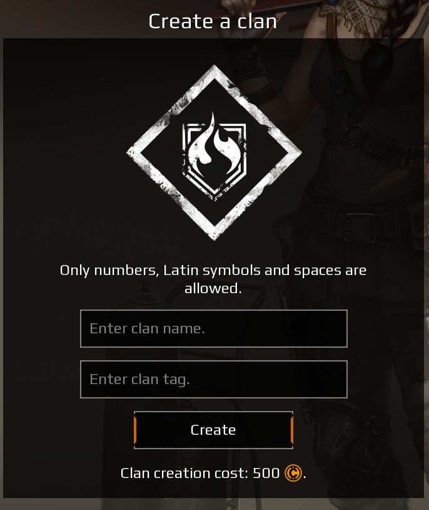
Task: Select the white diamond emblem frame
Action: [214, 152]
